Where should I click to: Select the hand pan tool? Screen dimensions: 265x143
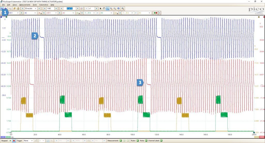click(x=104, y=9)
